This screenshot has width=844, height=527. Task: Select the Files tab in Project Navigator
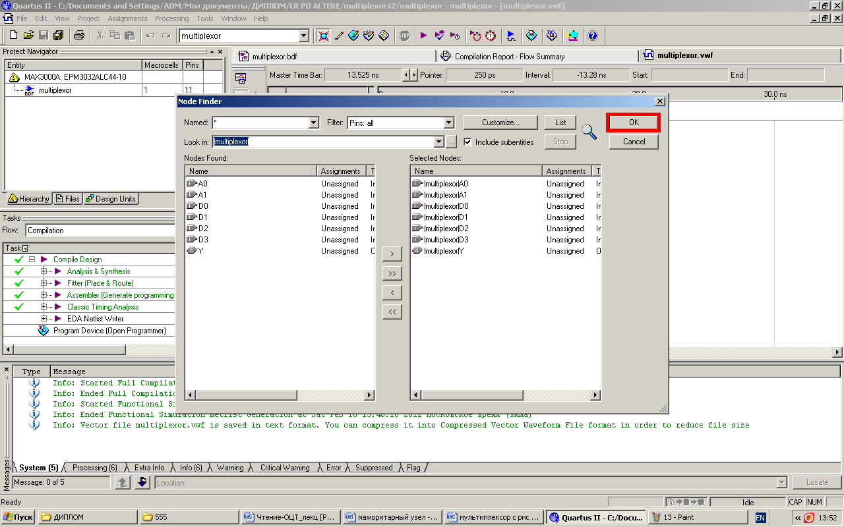tap(68, 199)
